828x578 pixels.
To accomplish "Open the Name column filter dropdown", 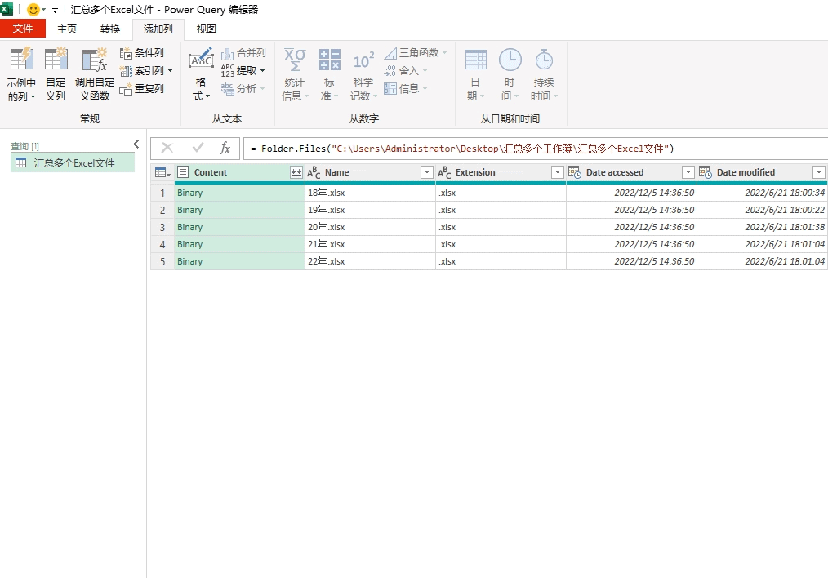I will (x=427, y=172).
